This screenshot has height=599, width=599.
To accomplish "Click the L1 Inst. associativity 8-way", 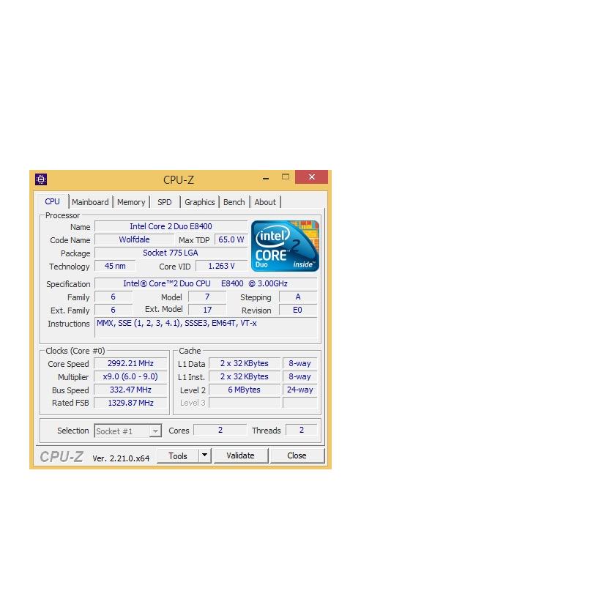I will (300, 376).
